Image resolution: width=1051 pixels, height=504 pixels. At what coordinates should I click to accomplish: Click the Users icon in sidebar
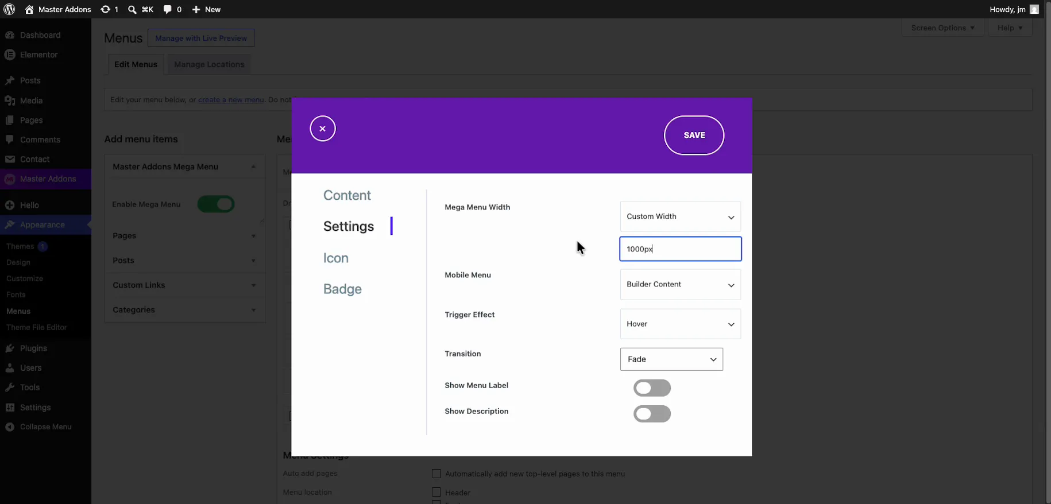click(10, 368)
